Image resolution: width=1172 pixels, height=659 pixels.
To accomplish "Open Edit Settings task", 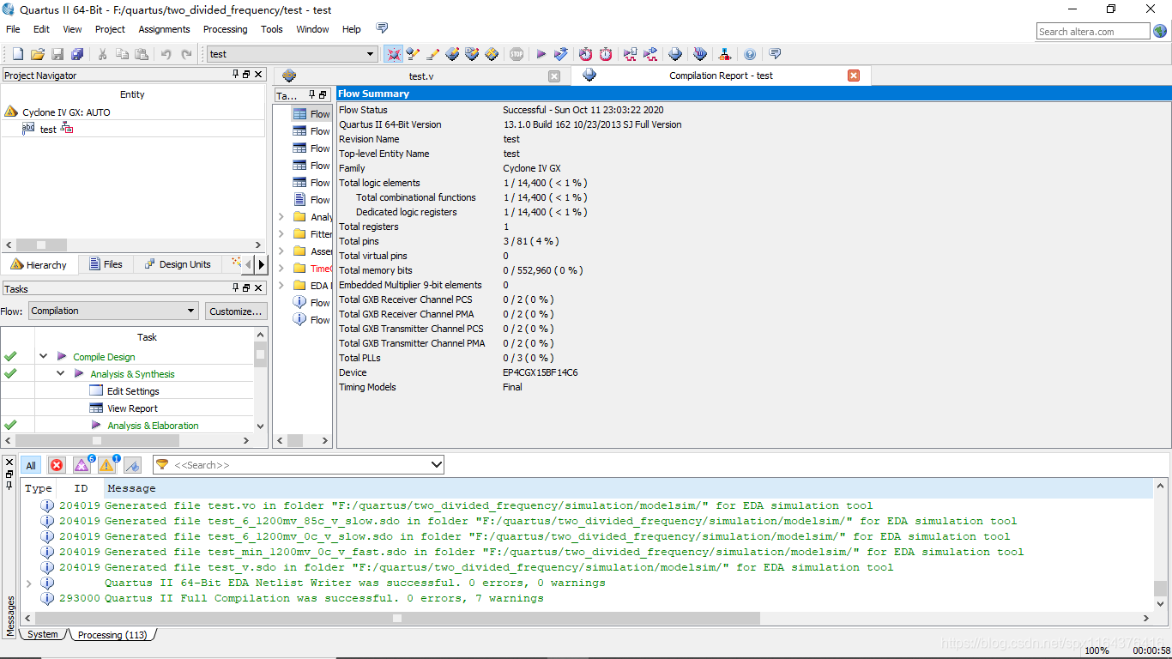I will point(133,391).
